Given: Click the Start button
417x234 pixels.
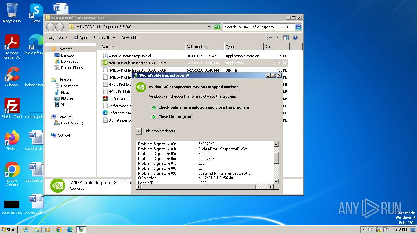Looking at the screenshot, I should pyautogui.click(x=9, y=230).
